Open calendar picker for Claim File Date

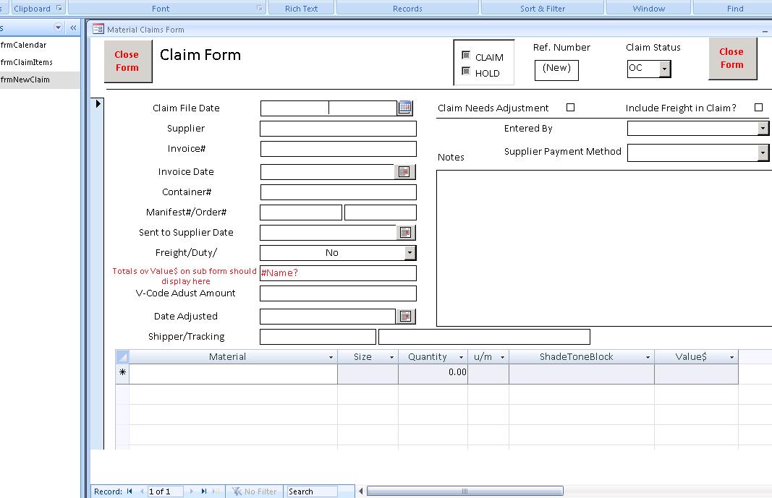405,108
